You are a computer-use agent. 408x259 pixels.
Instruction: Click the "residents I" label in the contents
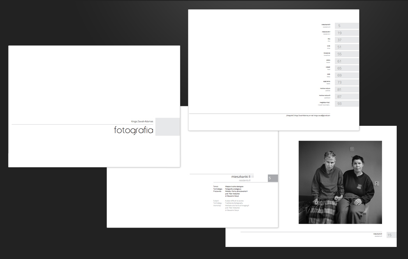[x=327, y=34]
